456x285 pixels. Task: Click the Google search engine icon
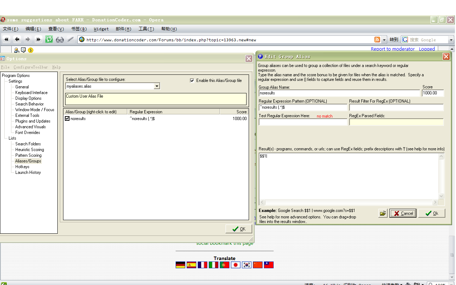coord(405,40)
